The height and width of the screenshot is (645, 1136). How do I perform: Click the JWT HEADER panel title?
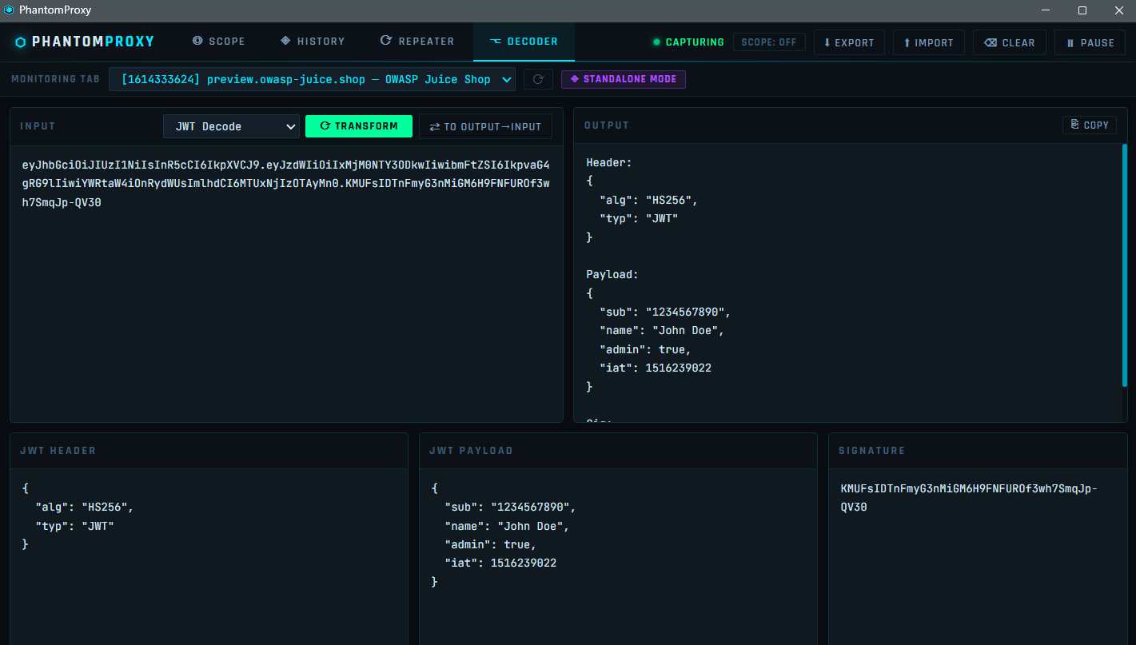click(x=58, y=451)
